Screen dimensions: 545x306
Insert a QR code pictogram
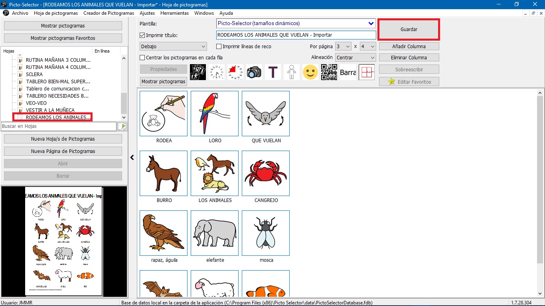click(x=329, y=72)
